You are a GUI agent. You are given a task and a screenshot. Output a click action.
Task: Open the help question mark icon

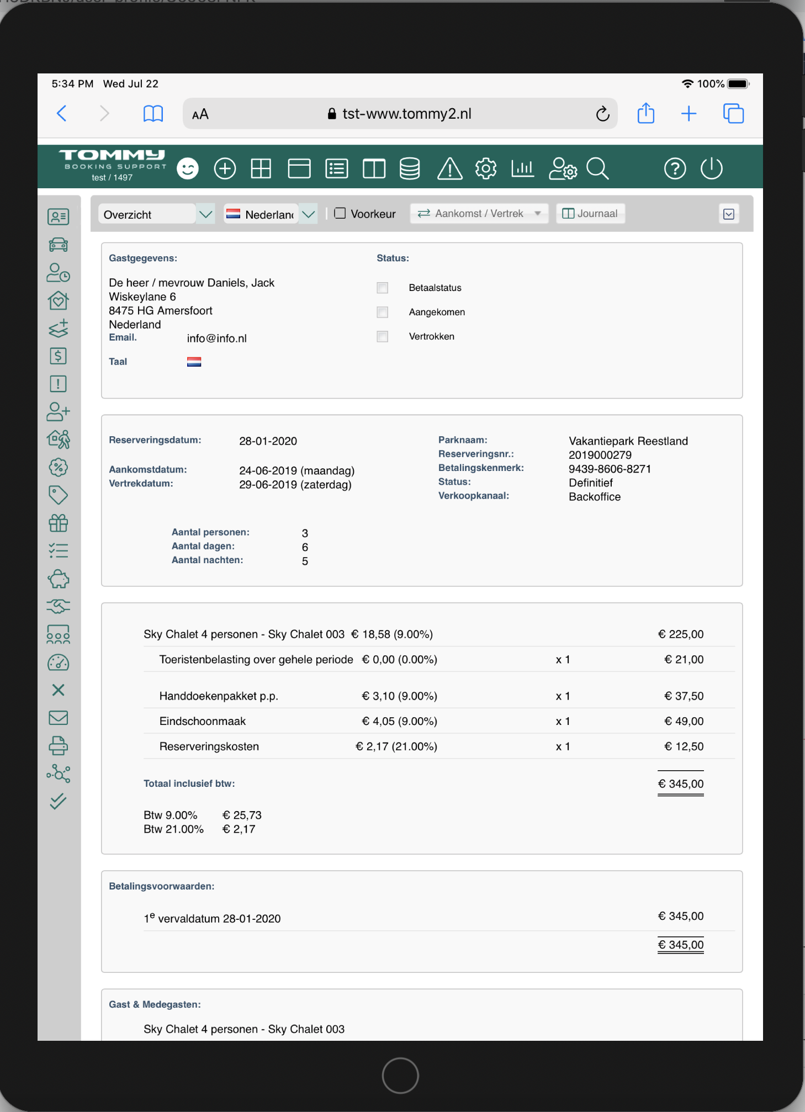[675, 168]
